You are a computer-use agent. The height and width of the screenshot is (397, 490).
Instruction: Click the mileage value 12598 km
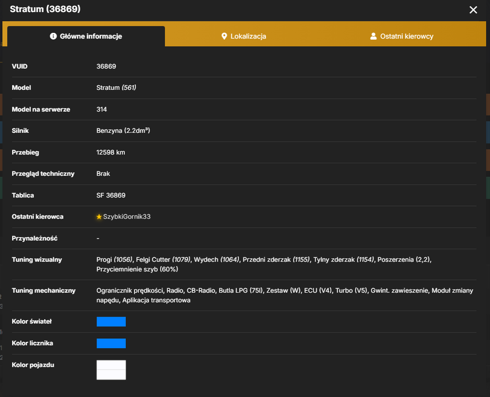point(111,152)
